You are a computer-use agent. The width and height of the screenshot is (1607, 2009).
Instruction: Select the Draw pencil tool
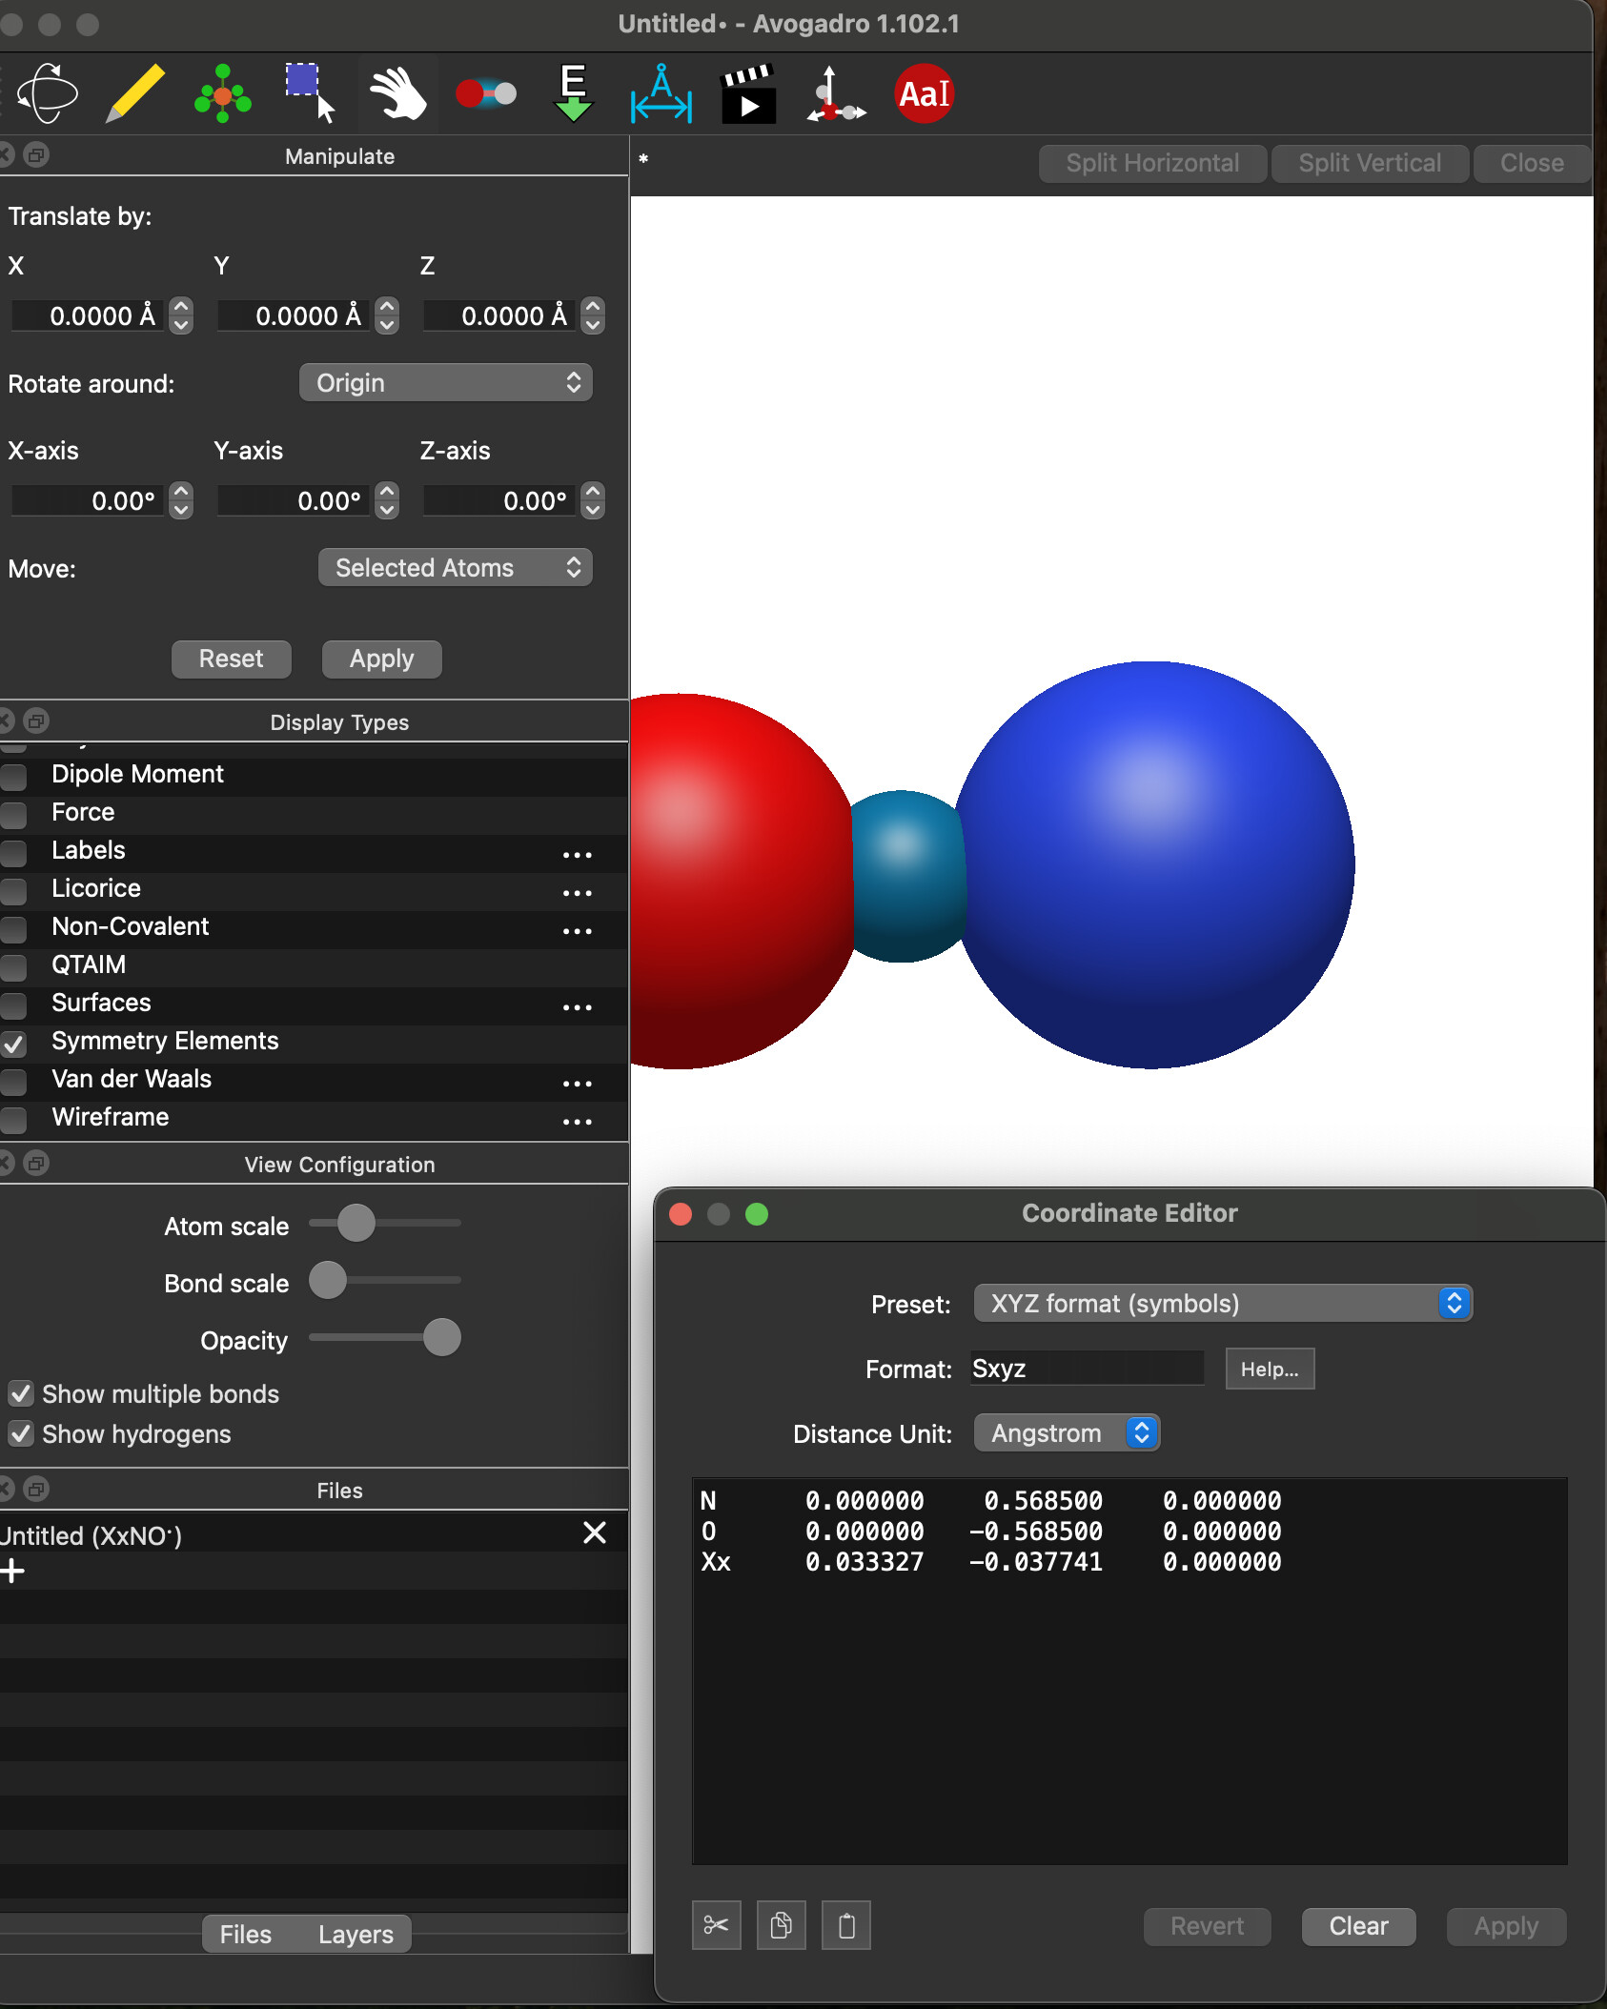pyautogui.click(x=134, y=93)
